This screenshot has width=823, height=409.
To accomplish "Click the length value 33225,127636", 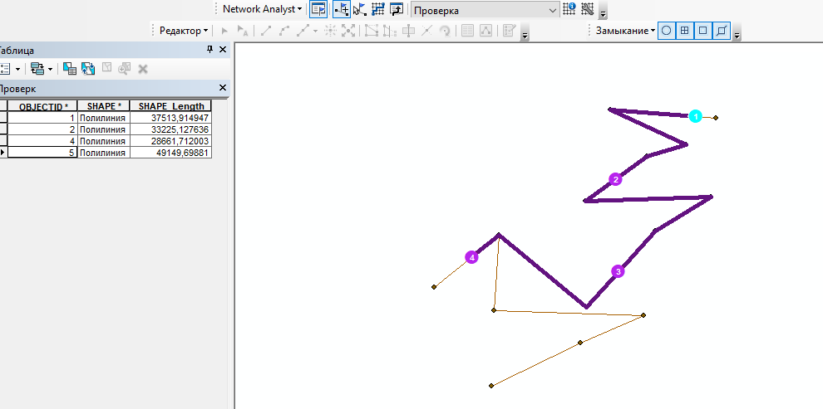I will (180, 129).
